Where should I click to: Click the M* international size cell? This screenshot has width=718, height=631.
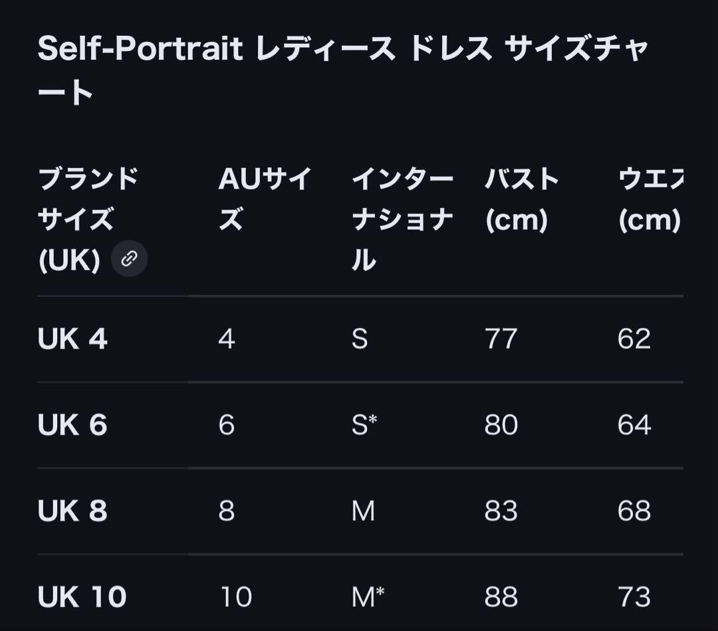pyautogui.click(x=368, y=596)
